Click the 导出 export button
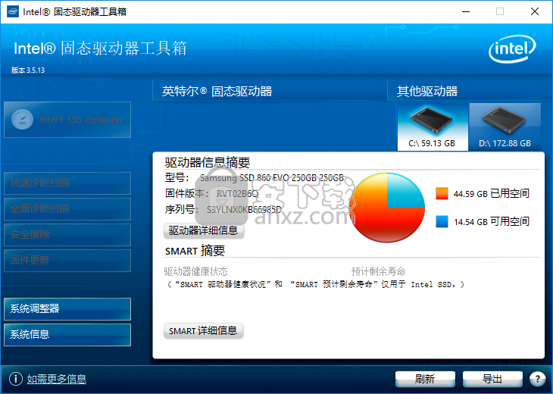The height and width of the screenshot is (394, 553). point(492,379)
